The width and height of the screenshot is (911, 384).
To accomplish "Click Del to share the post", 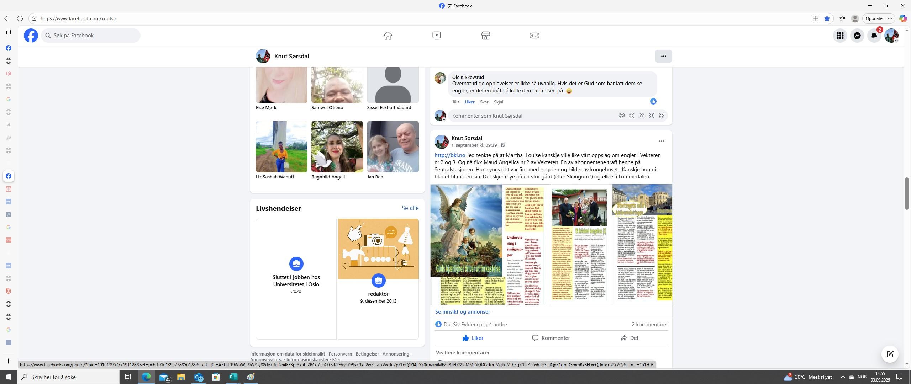I will [x=629, y=338].
